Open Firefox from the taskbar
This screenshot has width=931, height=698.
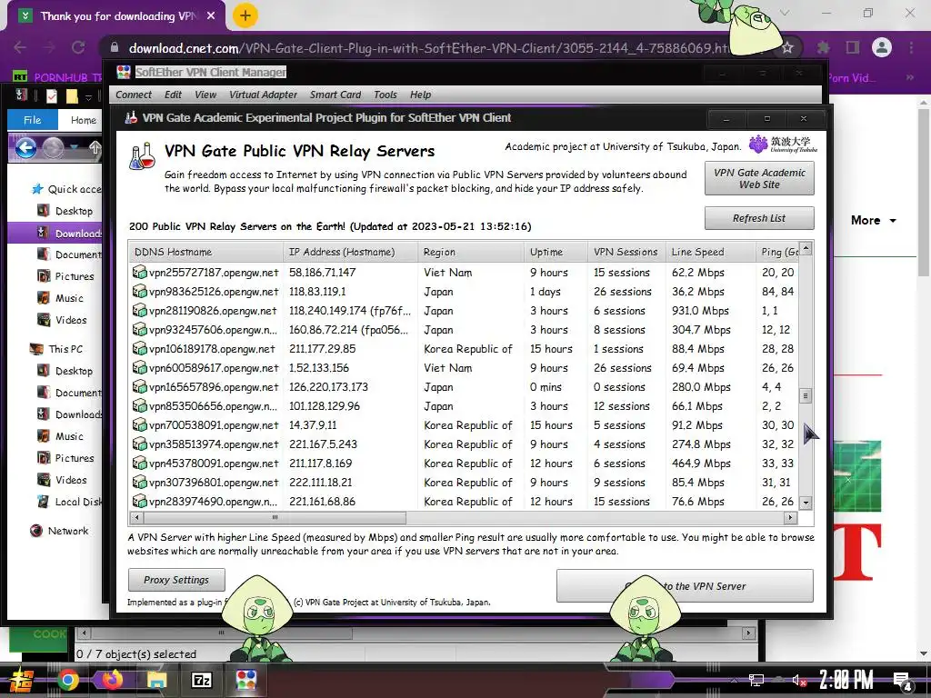(x=112, y=680)
